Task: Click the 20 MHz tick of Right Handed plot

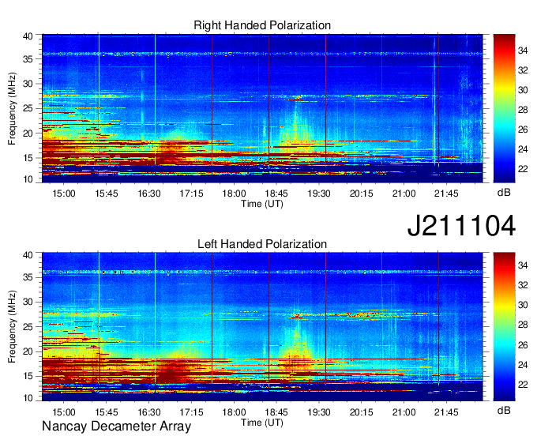Action: pyautogui.click(x=28, y=133)
